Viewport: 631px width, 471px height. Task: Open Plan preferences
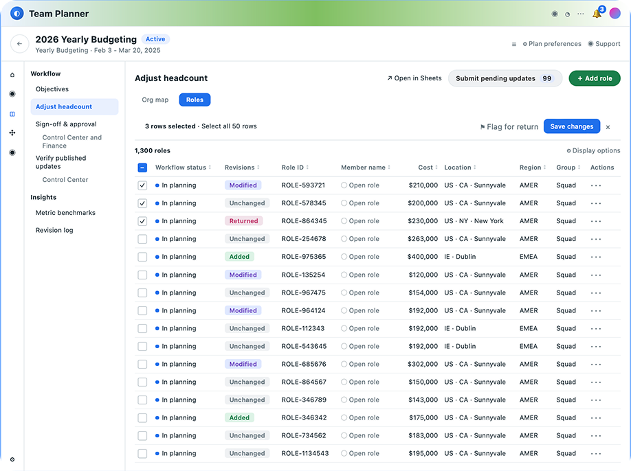pos(552,44)
